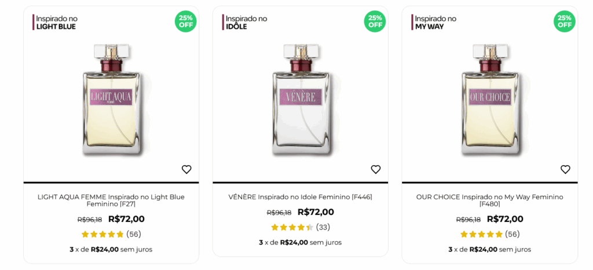Click the (33) review count on Vénère
Screen dimensions: 593x270
(323, 227)
